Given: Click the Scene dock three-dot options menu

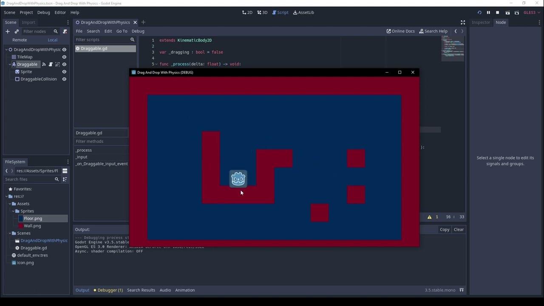Looking at the screenshot, I should click(x=68, y=23).
